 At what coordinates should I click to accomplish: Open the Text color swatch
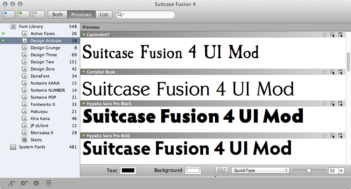click(x=128, y=170)
